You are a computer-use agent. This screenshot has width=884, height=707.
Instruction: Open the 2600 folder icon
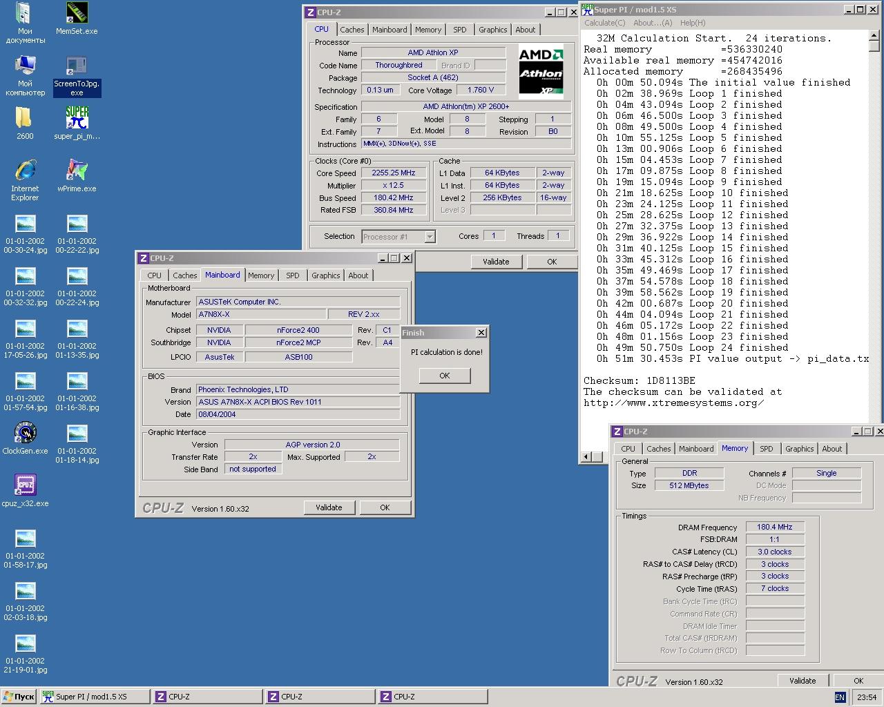point(25,124)
